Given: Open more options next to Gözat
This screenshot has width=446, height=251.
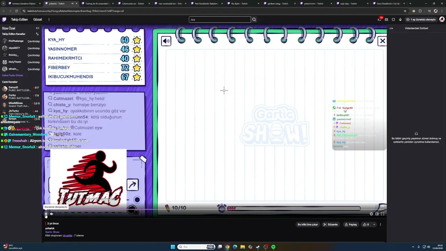Looking at the screenshot, I should pyautogui.click(x=49, y=20).
